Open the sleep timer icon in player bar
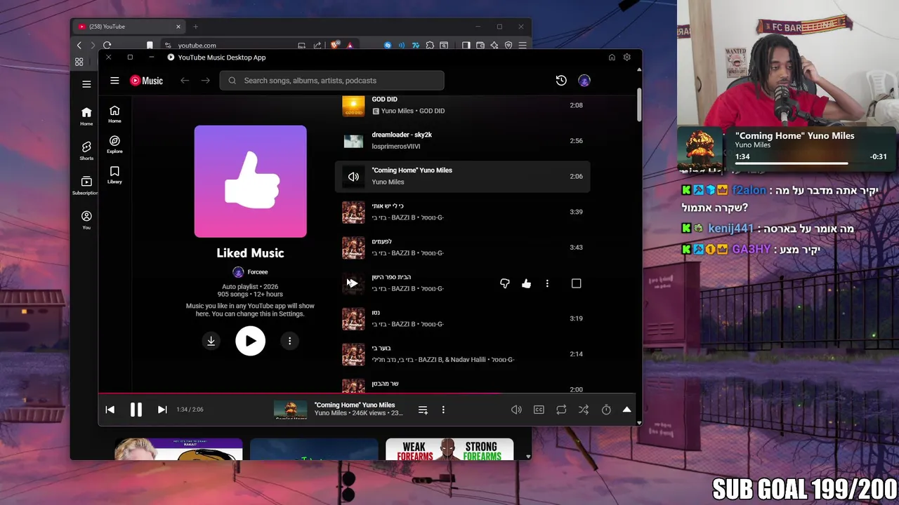899x505 pixels. [606, 410]
